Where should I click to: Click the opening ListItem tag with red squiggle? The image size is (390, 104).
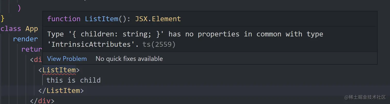tap(59, 70)
